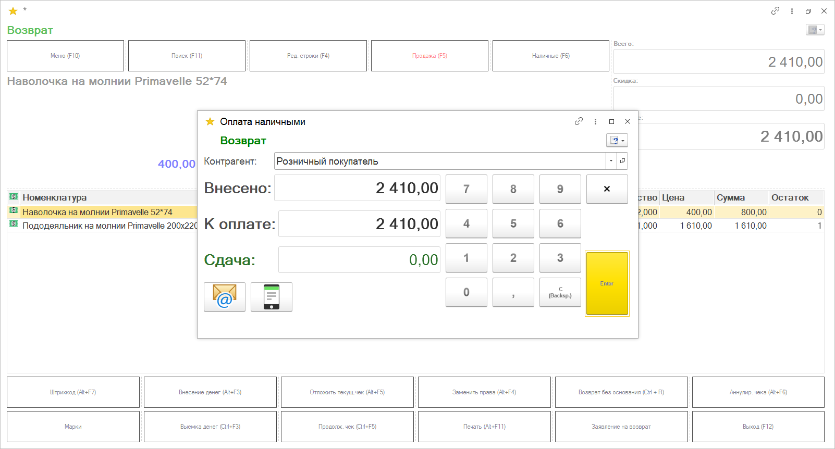Open Меню (F10) button

click(x=65, y=56)
